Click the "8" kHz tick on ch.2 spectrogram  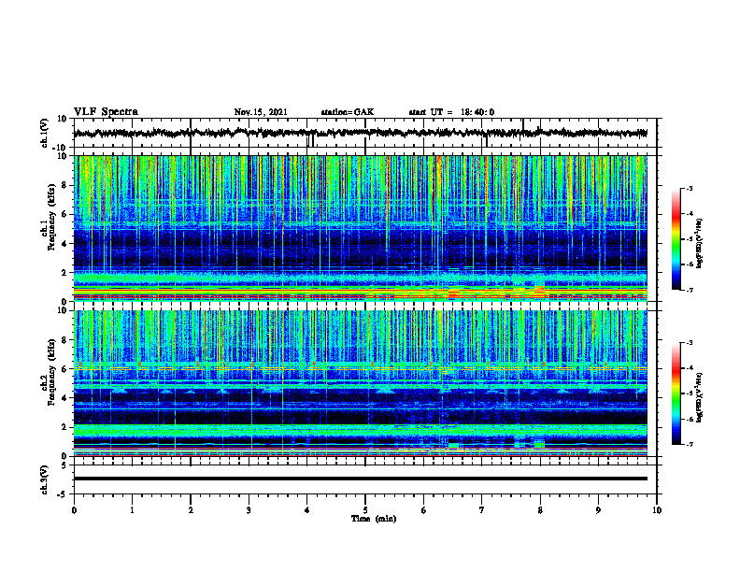coord(64,340)
